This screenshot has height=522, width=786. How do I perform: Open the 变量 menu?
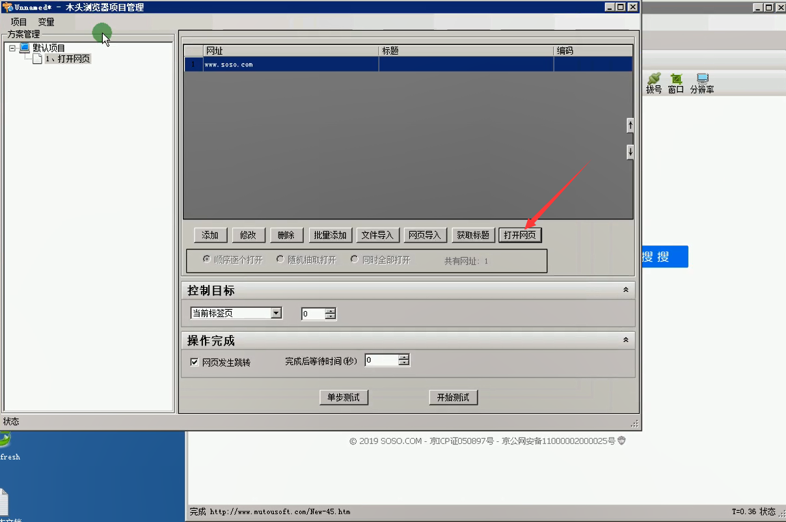pyautogui.click(x=46, y=22)
